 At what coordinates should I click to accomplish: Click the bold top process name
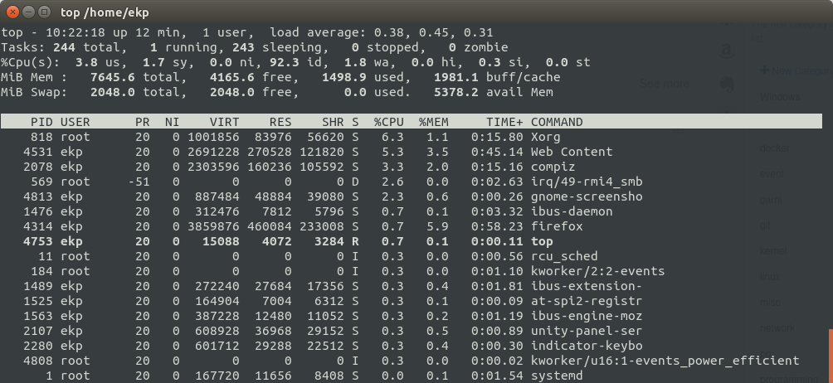point(542,241)
